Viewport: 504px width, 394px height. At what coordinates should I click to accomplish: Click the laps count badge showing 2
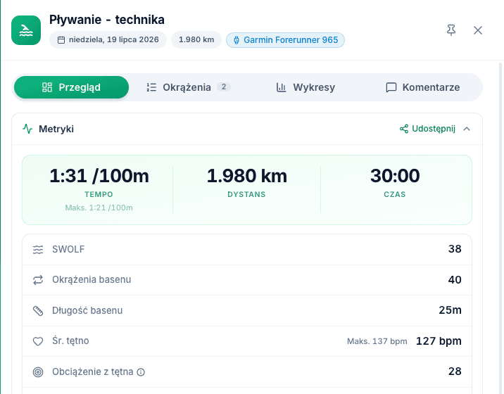tap(224, 87)
